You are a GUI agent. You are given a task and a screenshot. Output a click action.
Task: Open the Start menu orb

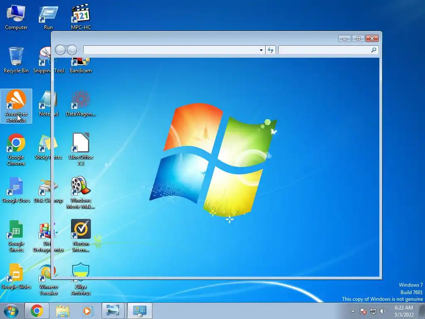click(x=11, y=311)
